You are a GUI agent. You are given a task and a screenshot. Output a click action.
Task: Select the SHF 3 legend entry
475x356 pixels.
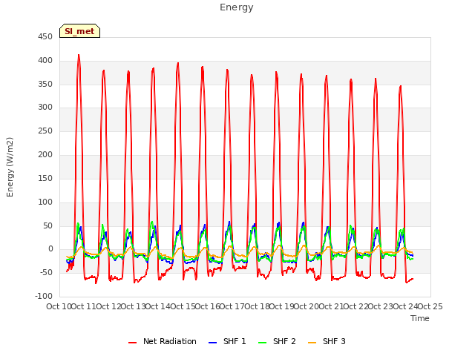coord(327,341)
